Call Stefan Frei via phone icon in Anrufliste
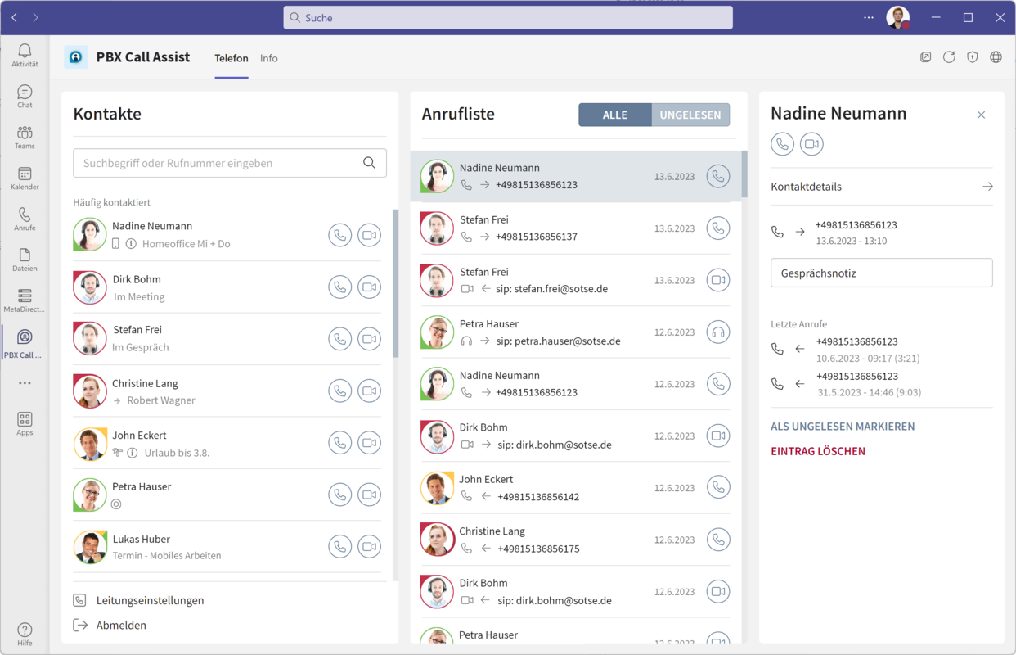This screenshot has height=655, width=1016. 718,228
